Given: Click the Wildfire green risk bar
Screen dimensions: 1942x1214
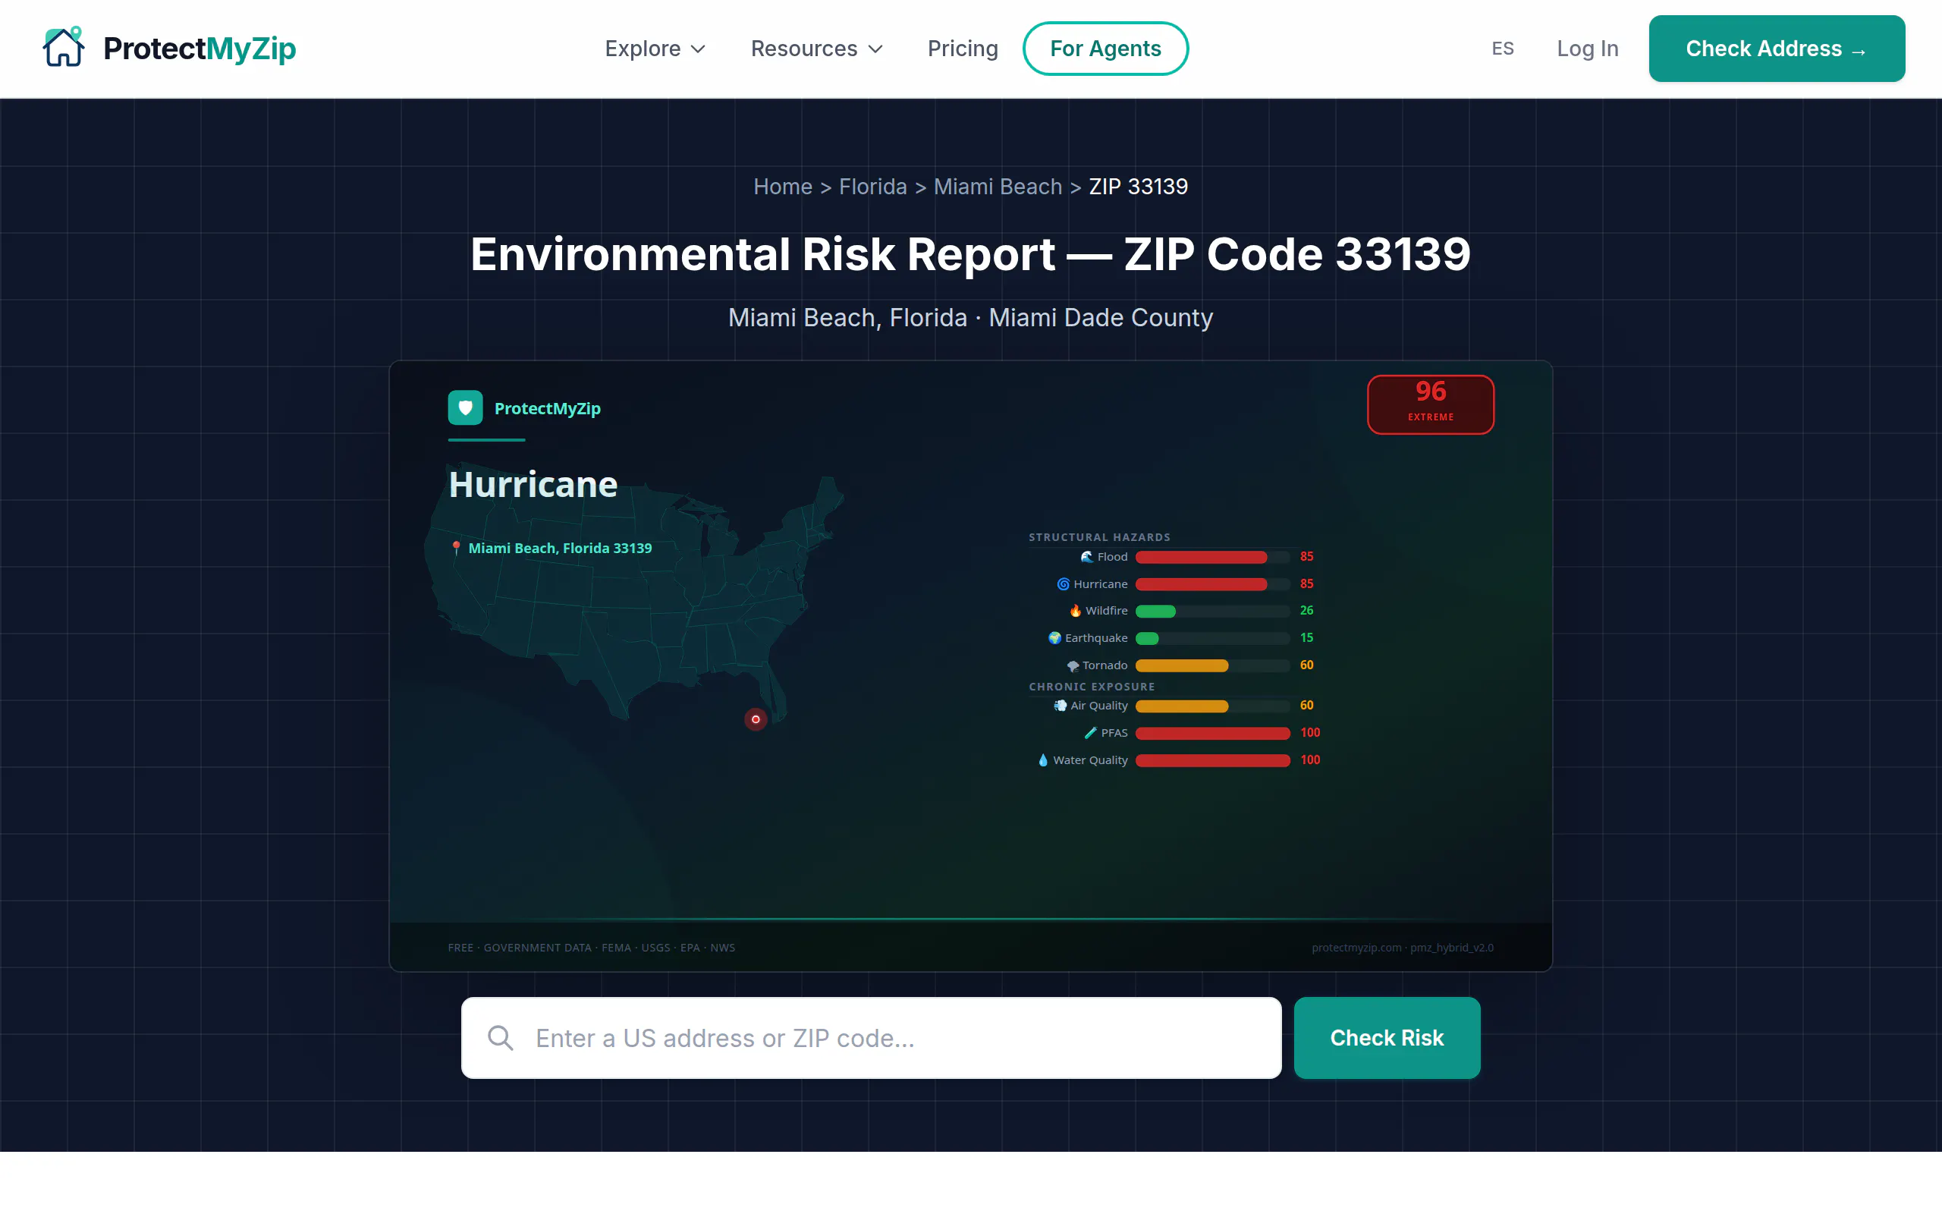Looking at the screenshot, I should pos(1155,612).
